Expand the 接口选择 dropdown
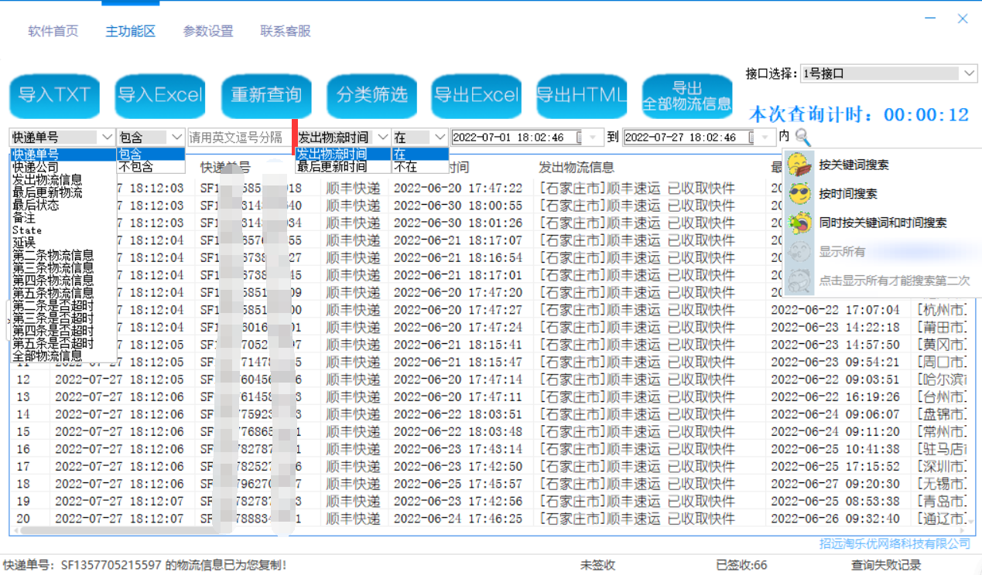This screenshot has height=575, width=982. coord(970,73)
